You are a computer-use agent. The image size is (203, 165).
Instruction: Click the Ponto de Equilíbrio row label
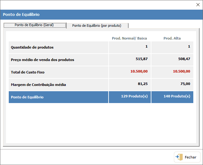click(27, 97)
